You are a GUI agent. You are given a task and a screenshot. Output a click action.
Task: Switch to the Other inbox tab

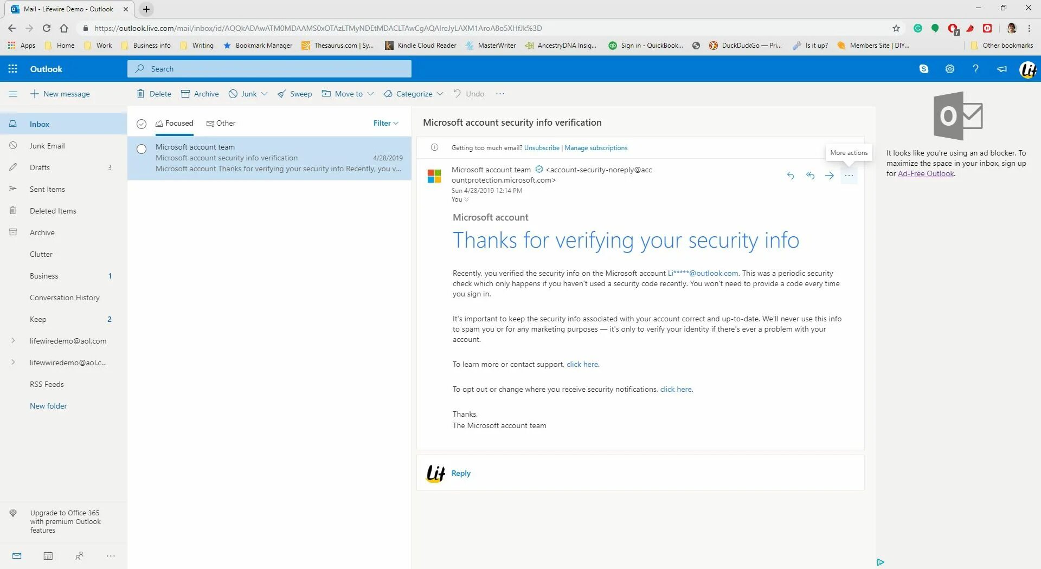(221, 123)
